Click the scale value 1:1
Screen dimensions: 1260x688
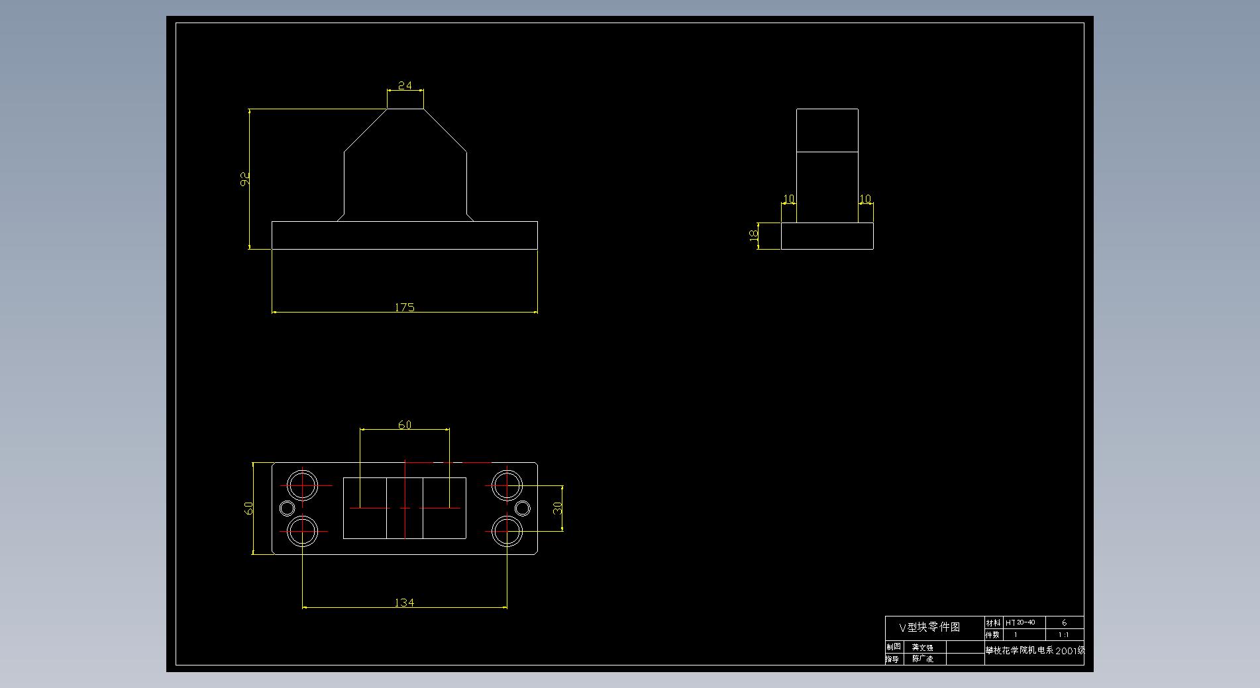[x=1064, y=634]
